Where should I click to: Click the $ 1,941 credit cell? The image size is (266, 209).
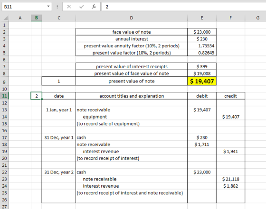click(x=230, y=152)
